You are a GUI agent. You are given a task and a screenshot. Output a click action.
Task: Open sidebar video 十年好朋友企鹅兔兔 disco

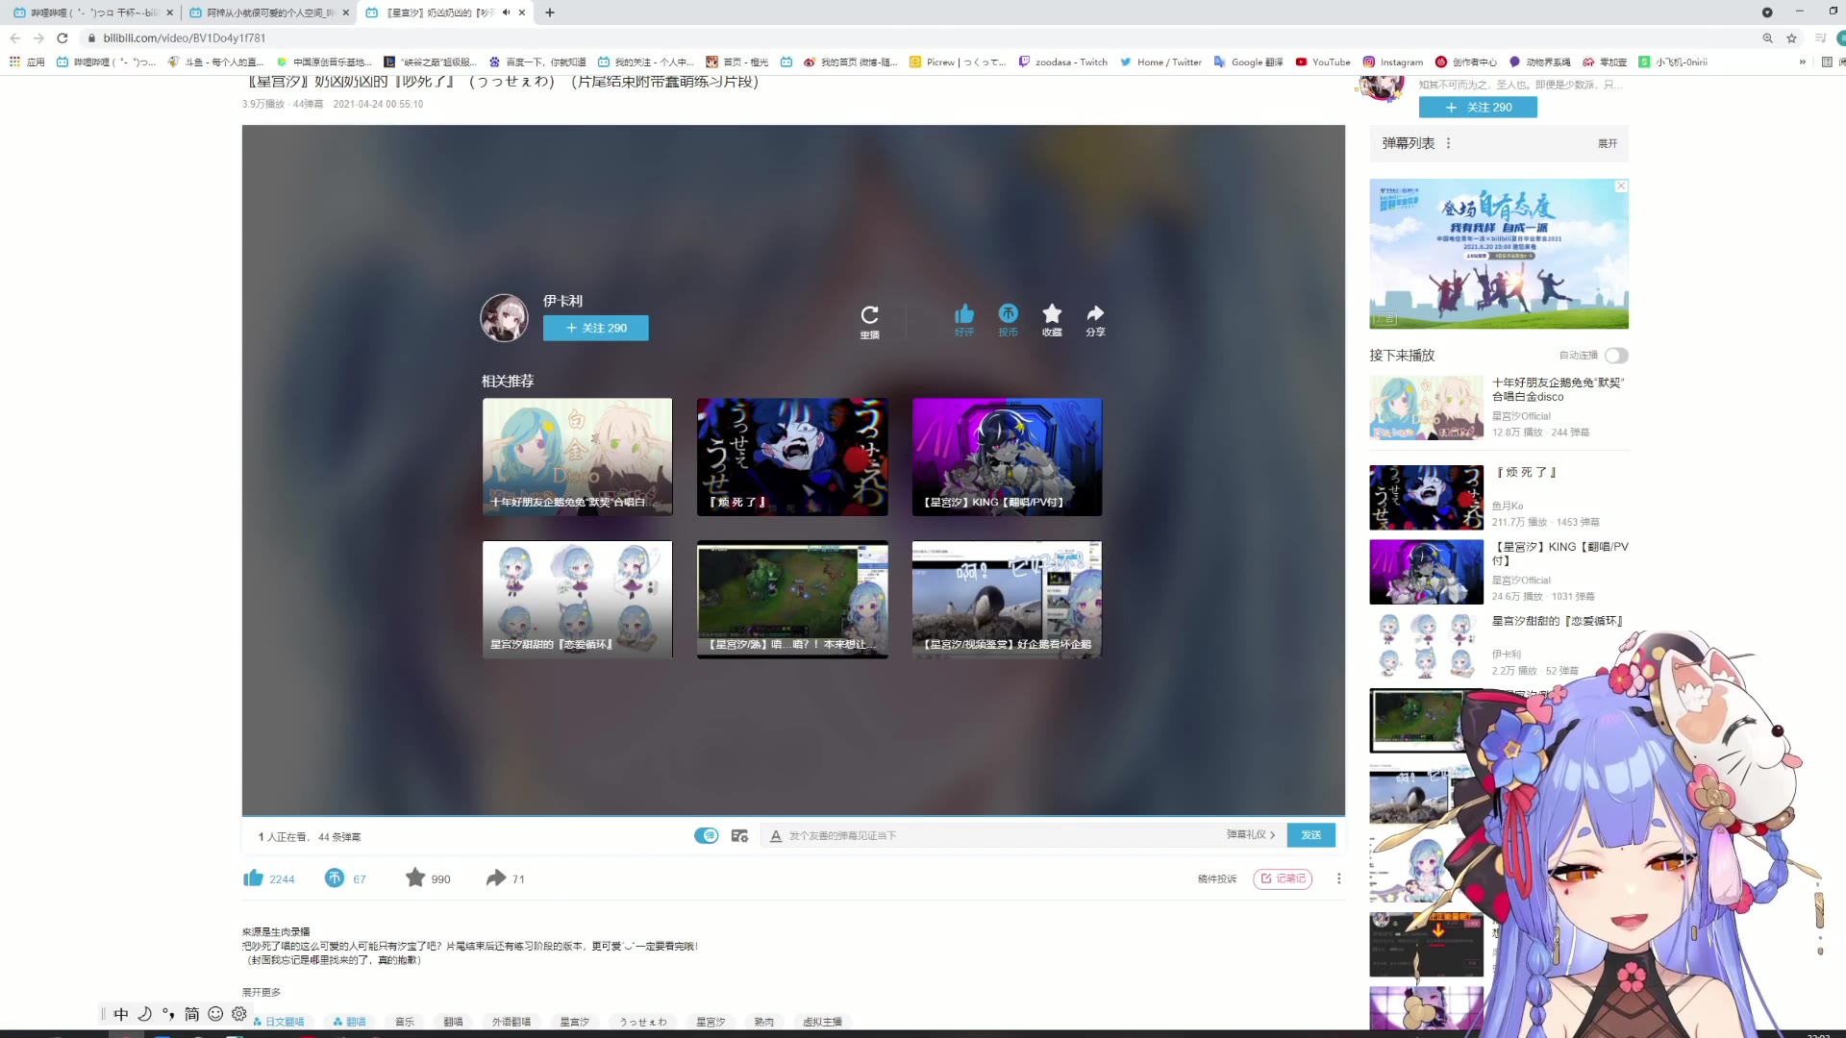1498,408
